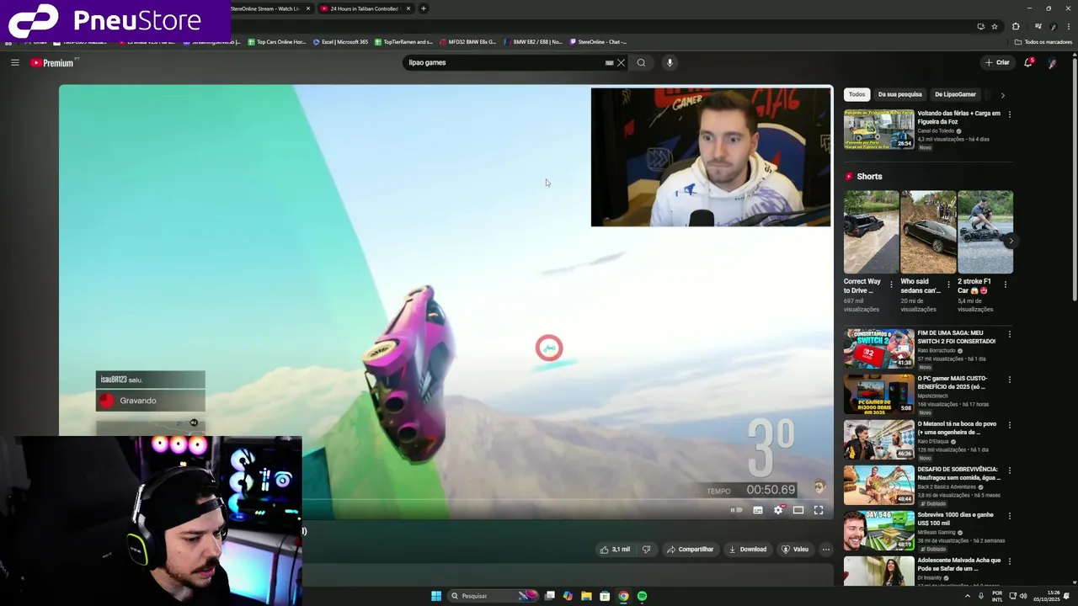The image size is (1078, 606).
Task: Clear the search text with the X
Action: (x=621, y=62)
